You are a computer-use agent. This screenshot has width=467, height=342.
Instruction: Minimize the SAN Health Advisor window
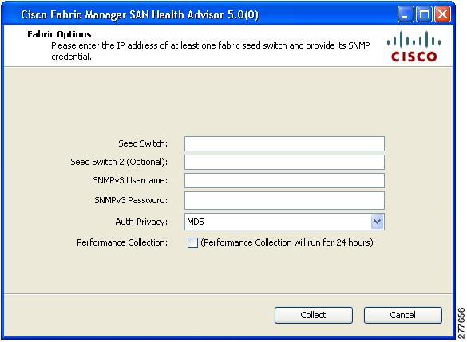(x=405, y=14)
